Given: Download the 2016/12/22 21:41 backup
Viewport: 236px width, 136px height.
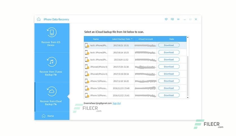Looking at the screenshot, I should 169,95.
